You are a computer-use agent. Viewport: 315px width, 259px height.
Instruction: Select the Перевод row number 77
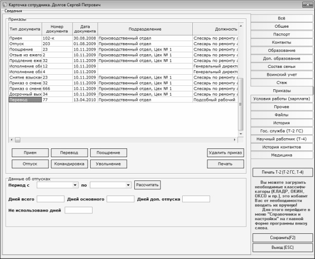coord(57,100)
